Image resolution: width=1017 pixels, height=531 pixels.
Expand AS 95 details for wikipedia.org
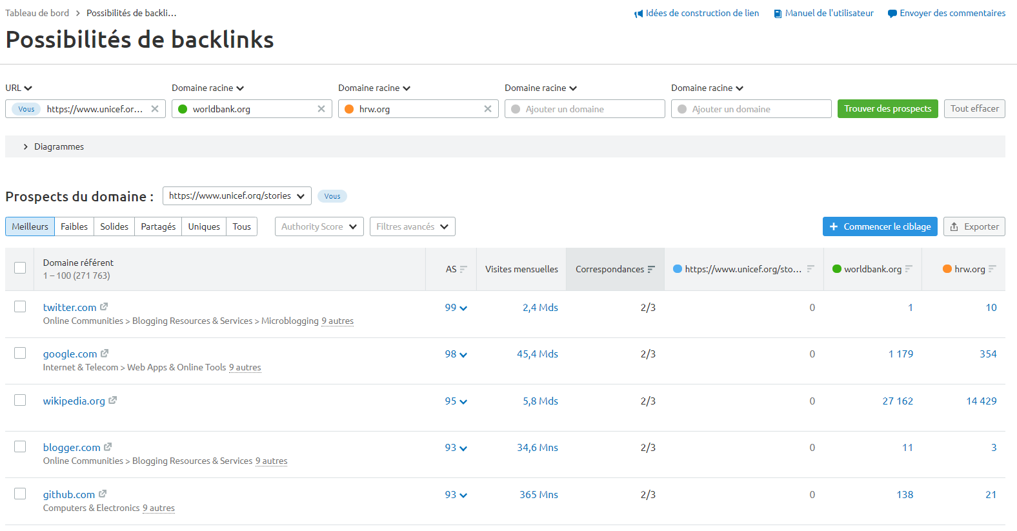[456, 401]
